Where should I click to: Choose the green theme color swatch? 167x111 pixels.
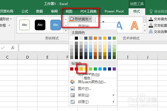[114, 38]
